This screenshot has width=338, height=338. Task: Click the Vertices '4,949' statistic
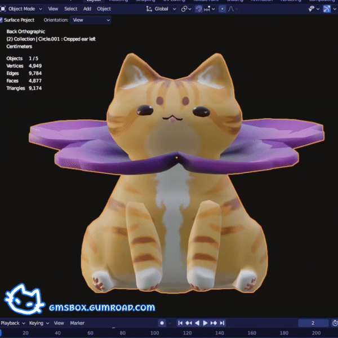(x=35, y=66)
